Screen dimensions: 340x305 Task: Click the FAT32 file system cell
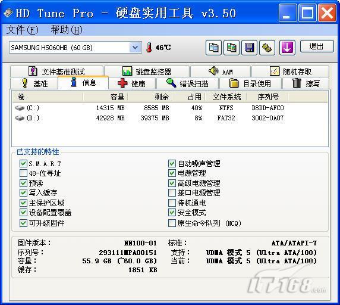[226, 118]
